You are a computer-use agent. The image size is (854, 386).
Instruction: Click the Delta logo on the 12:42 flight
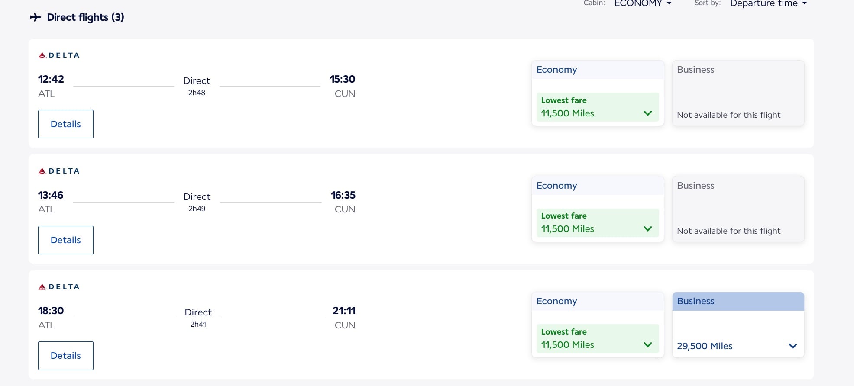pos(58,55)
